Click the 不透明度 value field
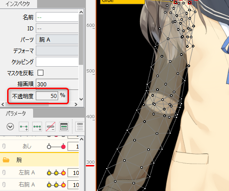The image size is (229, 191). click(x=47, y=96)
